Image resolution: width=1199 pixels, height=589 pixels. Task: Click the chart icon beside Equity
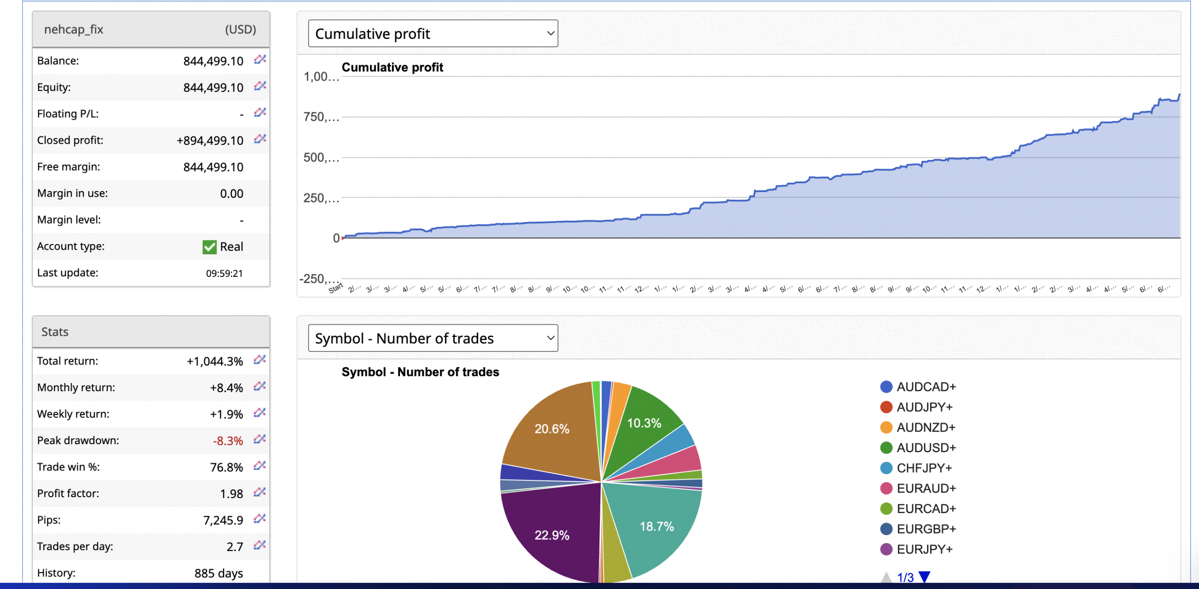click(260, 86)
